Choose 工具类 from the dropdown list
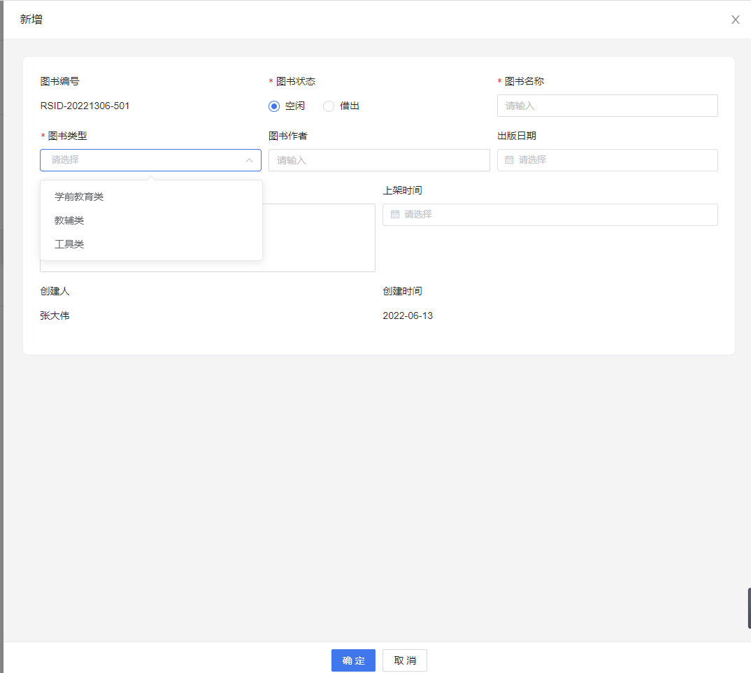751x673 pixels. point(151,244)
